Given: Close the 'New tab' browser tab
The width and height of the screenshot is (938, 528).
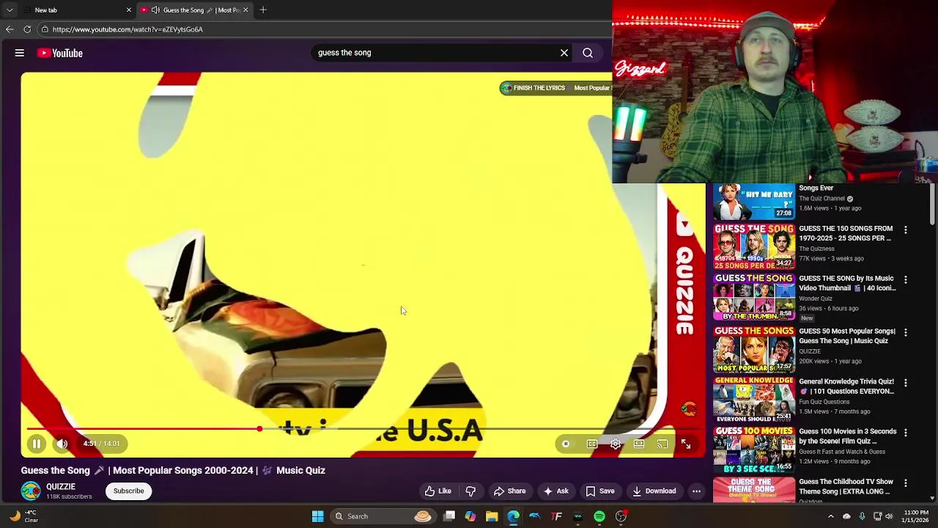Looking at the screenshot, I should click(129, 10).
